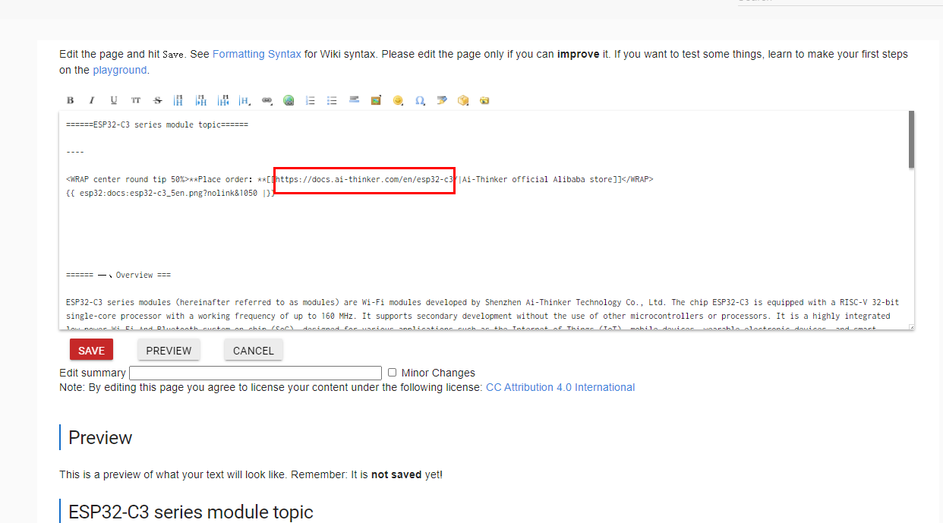Click the PREVIEW button
Image resolution: width=943 pixels, height=523 pixels.
coord(169,350)
